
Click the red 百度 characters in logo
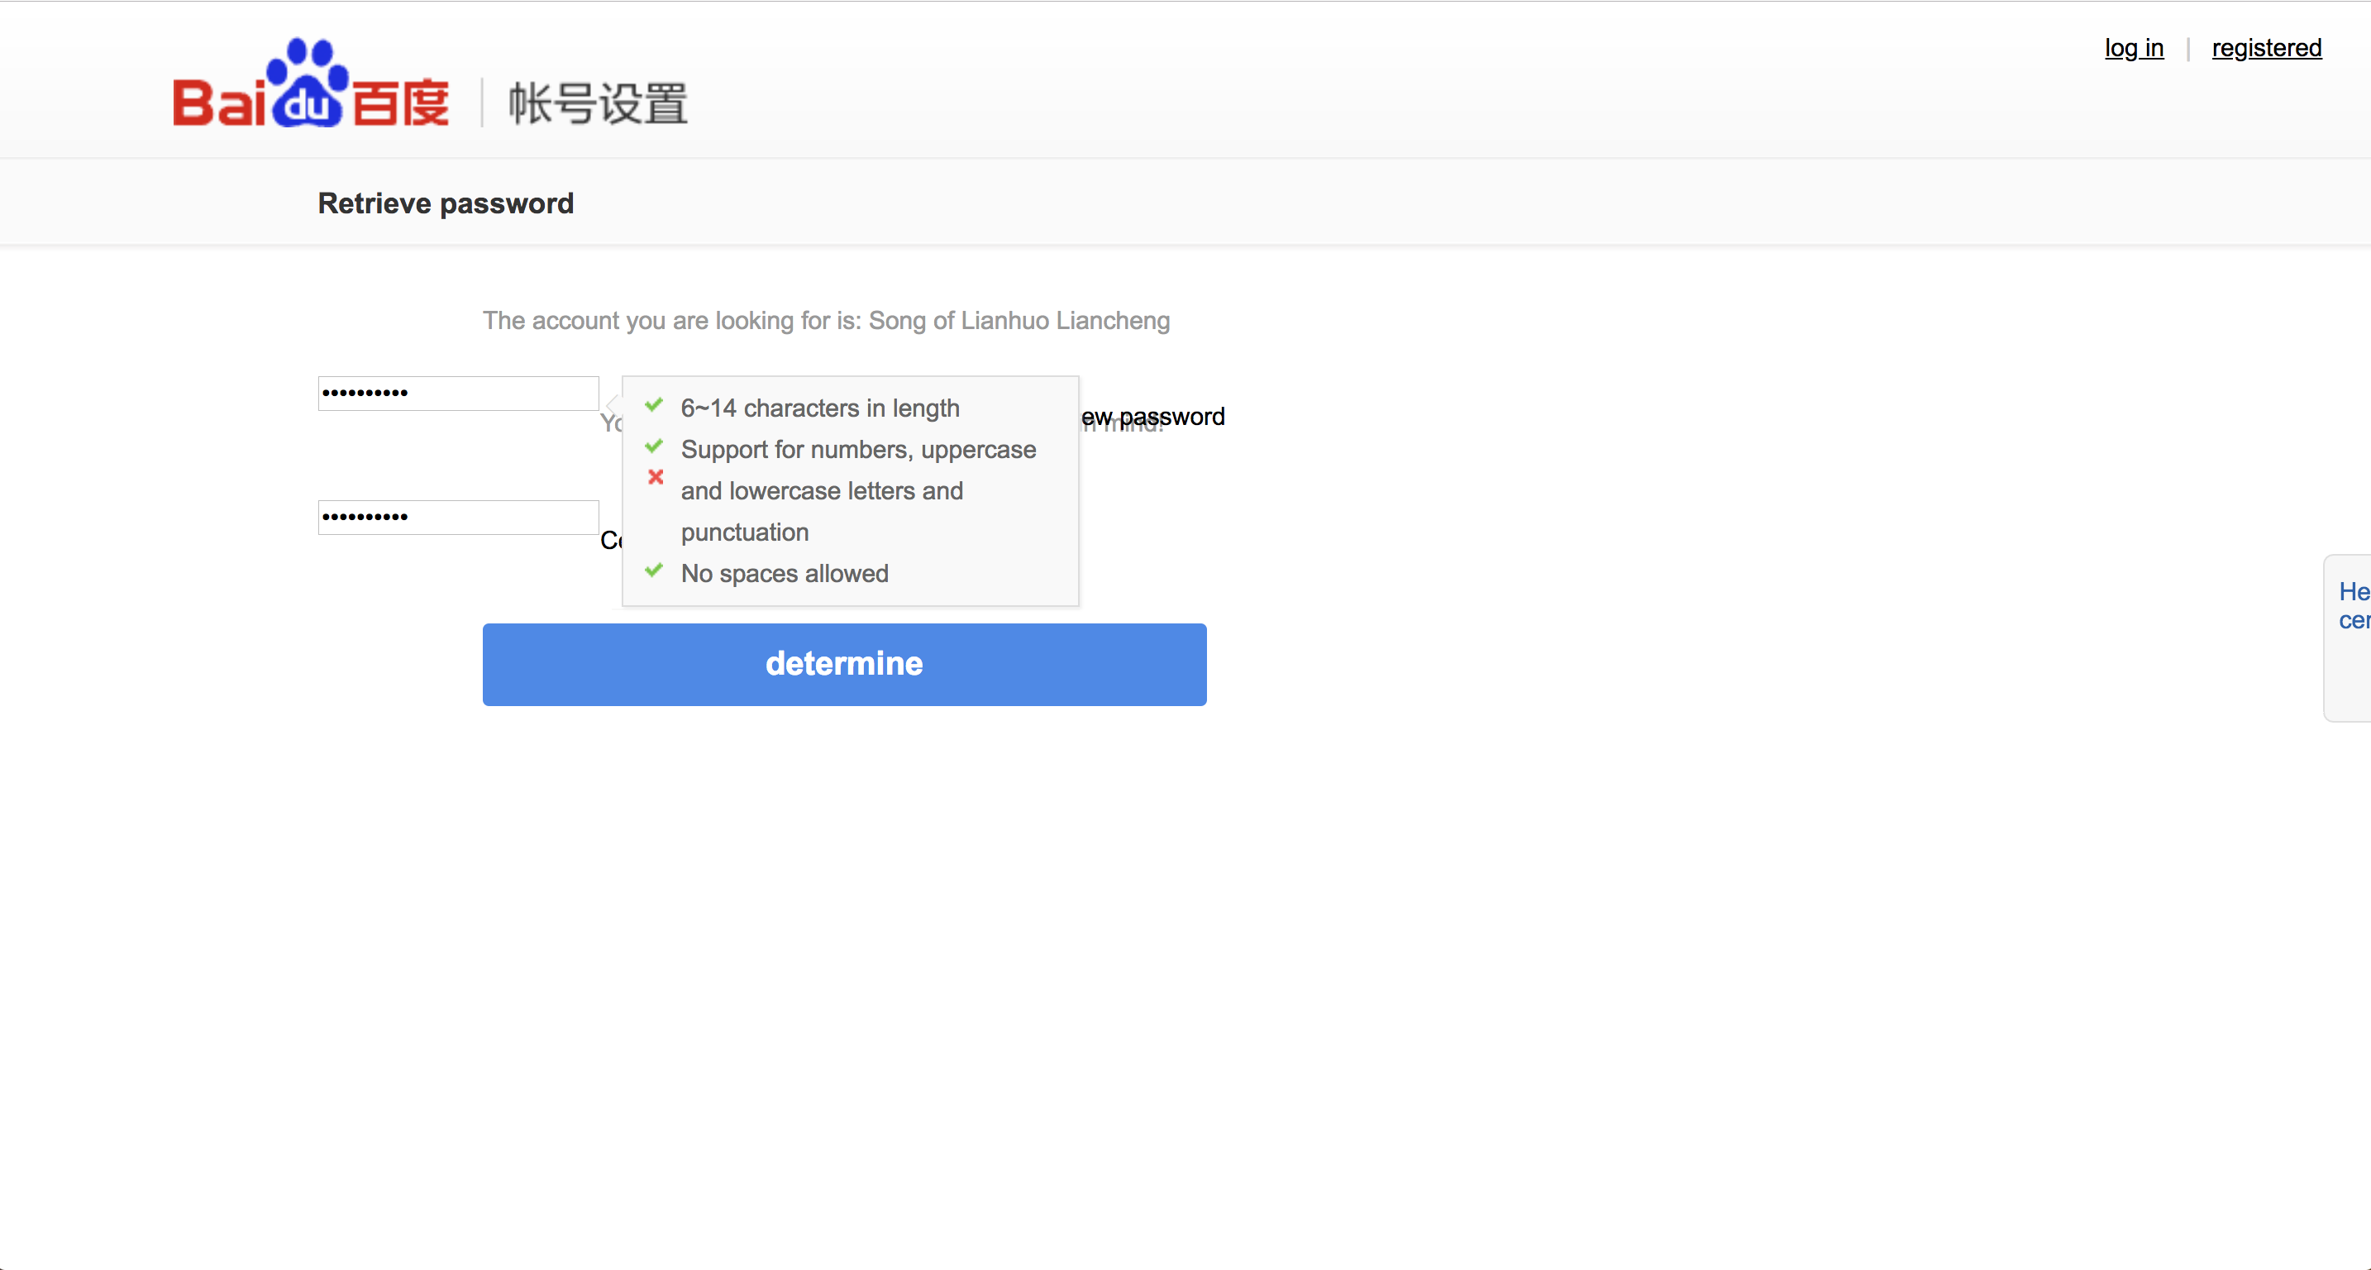click(x=401, y=103)
